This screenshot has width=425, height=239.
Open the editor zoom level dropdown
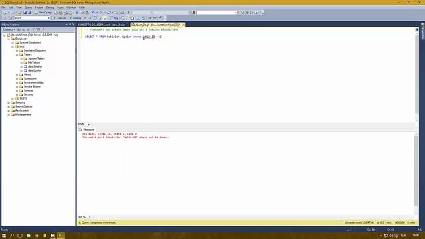[x=88, y=124]
